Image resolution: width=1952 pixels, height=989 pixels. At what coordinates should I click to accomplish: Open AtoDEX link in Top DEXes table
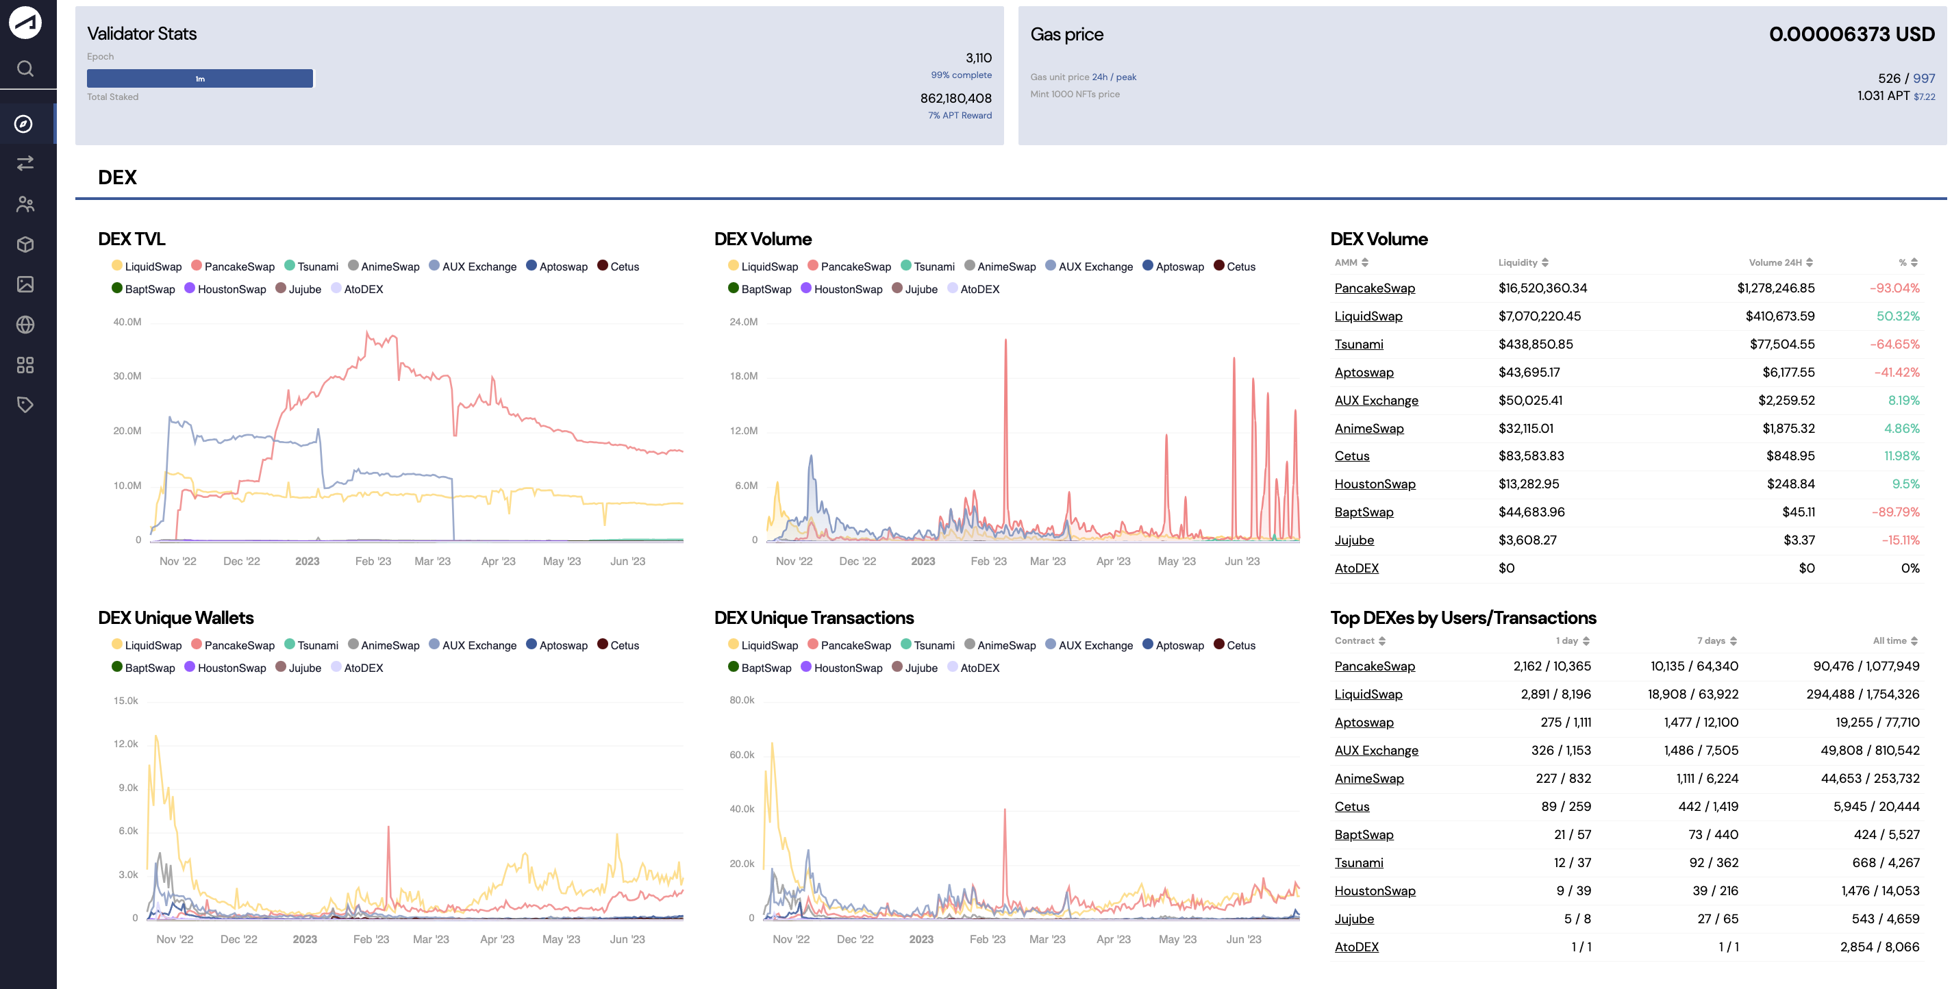pos(1355,947)
